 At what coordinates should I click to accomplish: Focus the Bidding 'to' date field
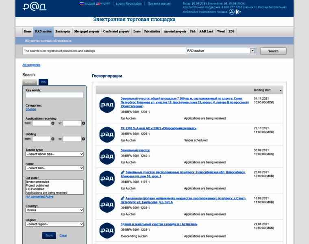pyautogui.click(x=72, y=139)
